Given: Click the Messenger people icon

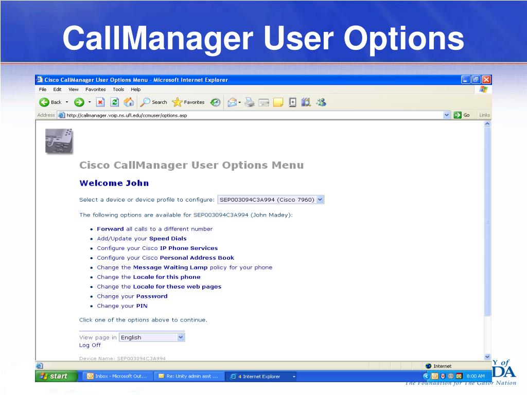Looking at the screenshot, I should pos(321,102).
